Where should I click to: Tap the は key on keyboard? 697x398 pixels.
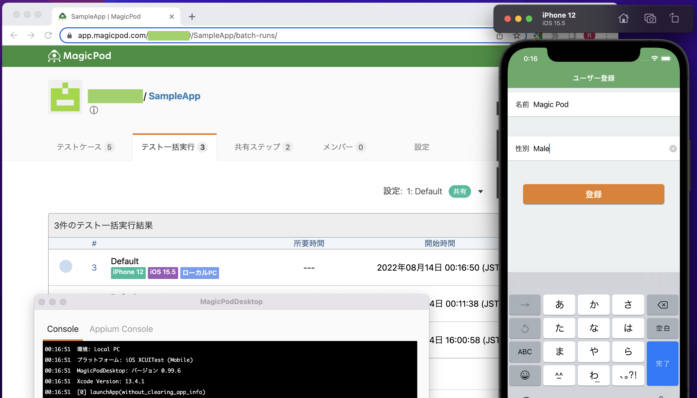[x=628, y=328]
